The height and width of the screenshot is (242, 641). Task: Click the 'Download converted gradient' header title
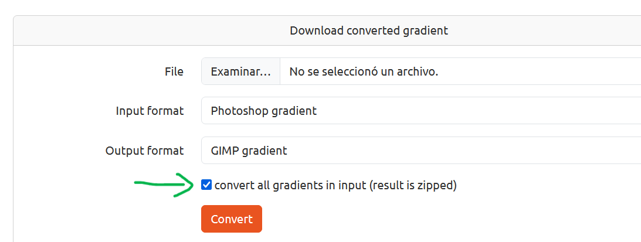[368, 30]
